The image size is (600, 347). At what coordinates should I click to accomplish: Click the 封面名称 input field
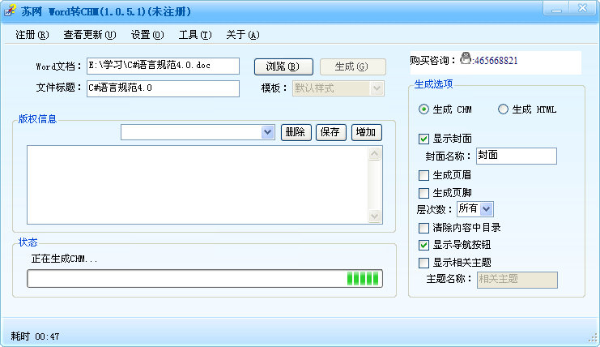pyautogui.click(x=517, y=156)
